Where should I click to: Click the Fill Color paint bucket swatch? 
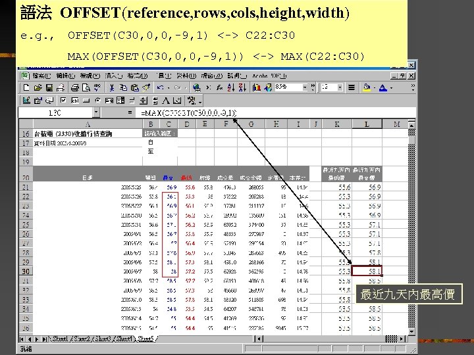pos(367,87)
